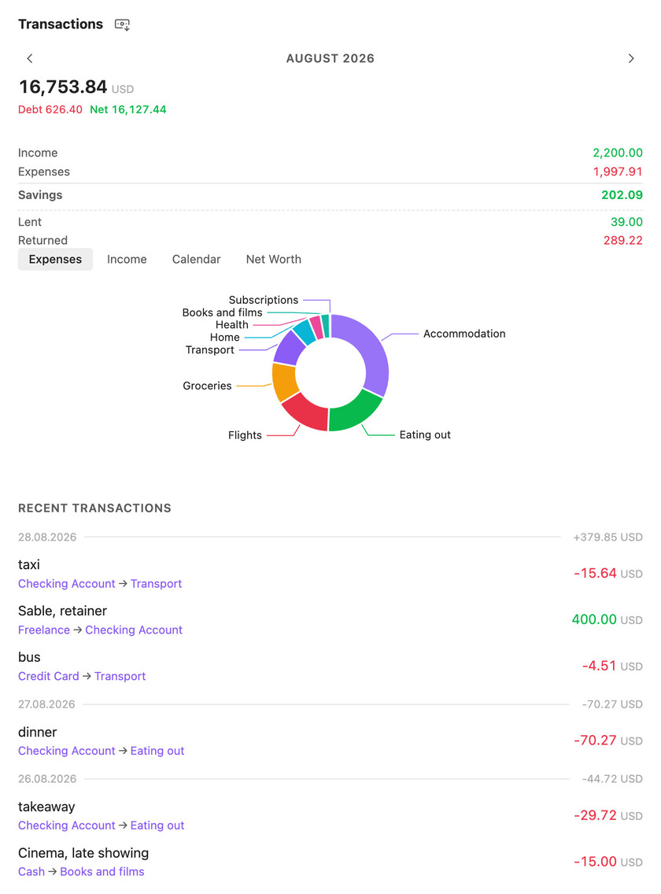Go to previous month with left chevron
Screen dimensions: 661x894
point(30,58)
